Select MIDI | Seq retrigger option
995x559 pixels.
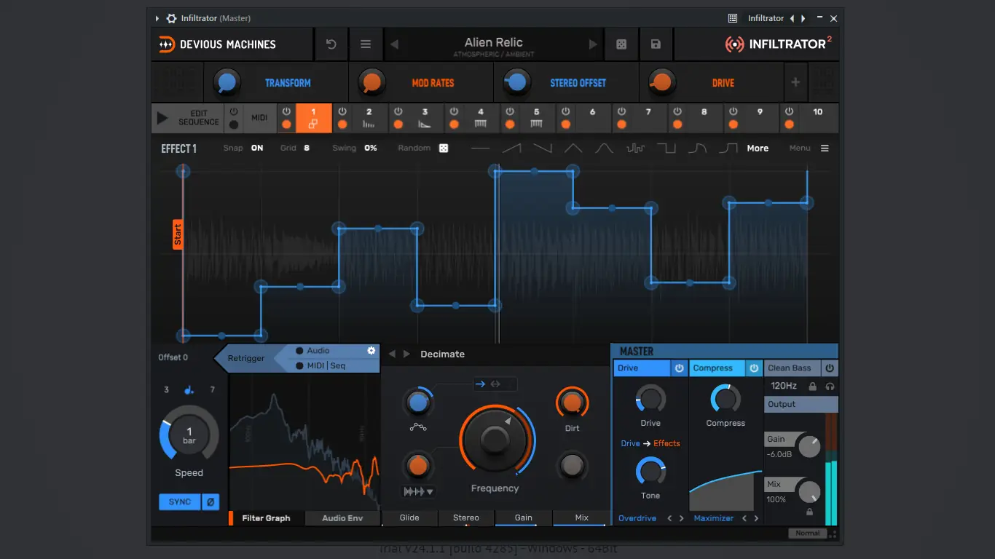click(x=320, y=365)
